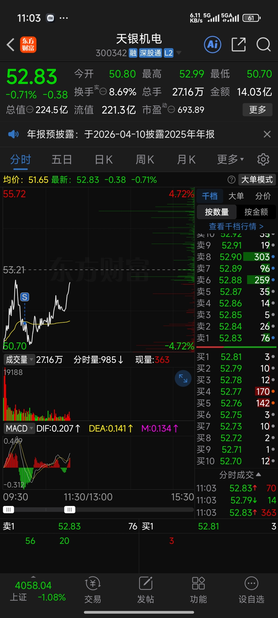Open 查看千档行情 link

tap(236, 226)
